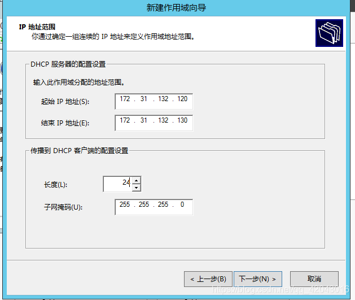
Task: Click the Next (下一步) button
Action: coord(258,279)
